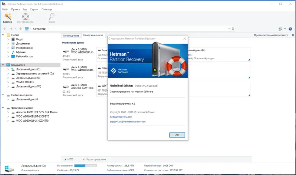Click Диск 1 (MBR) drive icon

coord(66,69)
